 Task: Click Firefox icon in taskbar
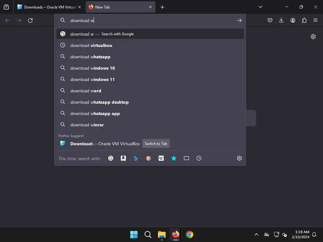(x=175, y=234)
